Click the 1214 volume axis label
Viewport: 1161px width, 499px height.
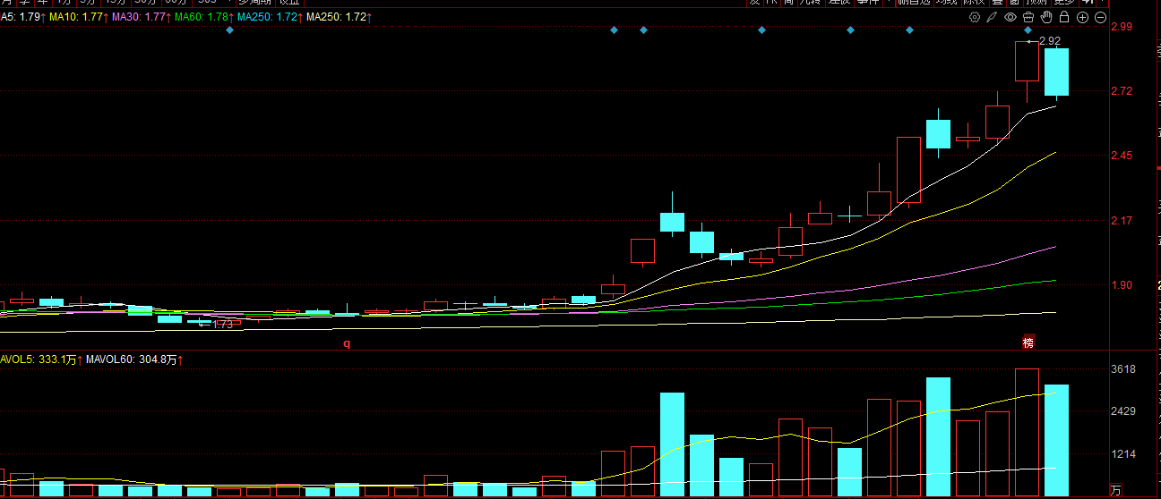[1123, 454]
